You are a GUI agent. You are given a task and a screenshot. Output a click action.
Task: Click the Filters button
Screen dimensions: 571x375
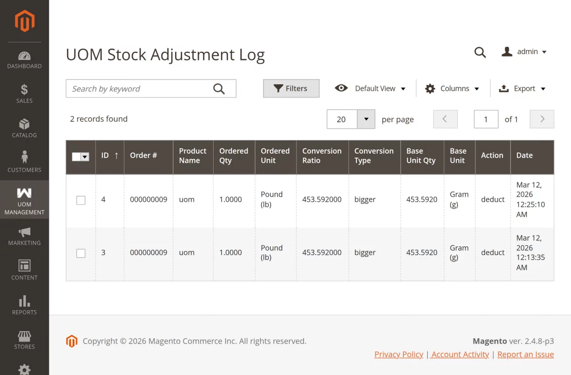pos(291,89)
